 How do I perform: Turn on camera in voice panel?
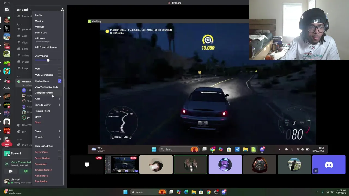(x=11, y=171)
